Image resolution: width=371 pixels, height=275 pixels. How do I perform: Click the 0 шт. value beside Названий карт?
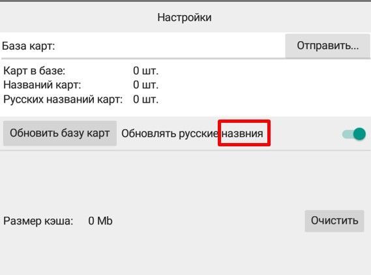tap(146, 85)
